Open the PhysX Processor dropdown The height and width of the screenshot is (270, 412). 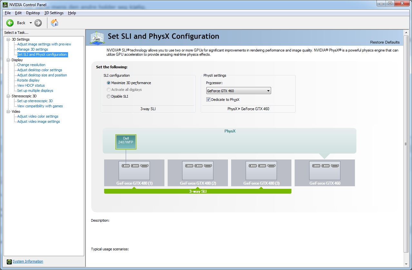(x=239, y=91)
